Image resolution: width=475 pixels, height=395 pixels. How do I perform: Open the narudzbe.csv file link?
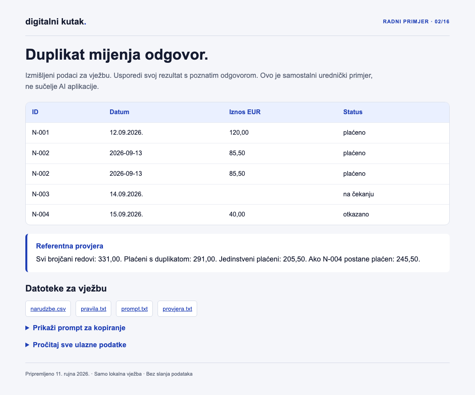pos(48,309)
